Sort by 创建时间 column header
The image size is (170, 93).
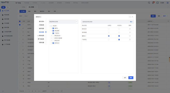(x=150, y=21)
